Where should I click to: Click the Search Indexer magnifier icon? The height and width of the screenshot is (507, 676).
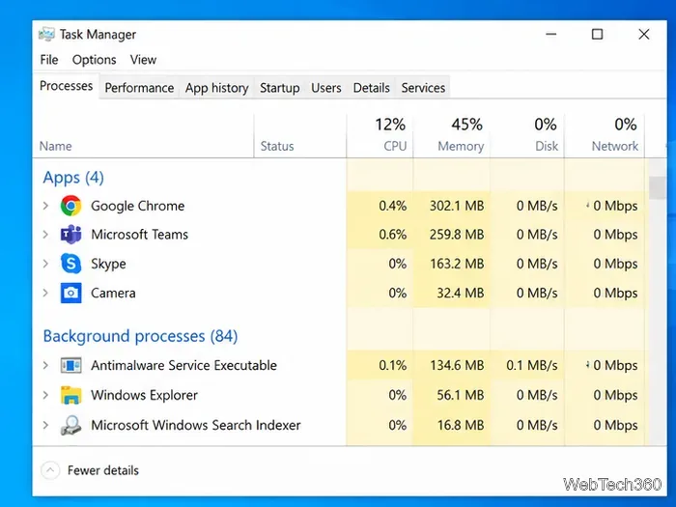[x=71, y=425]
